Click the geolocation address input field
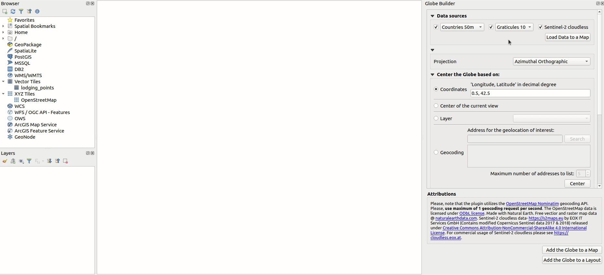 [515, 139]
